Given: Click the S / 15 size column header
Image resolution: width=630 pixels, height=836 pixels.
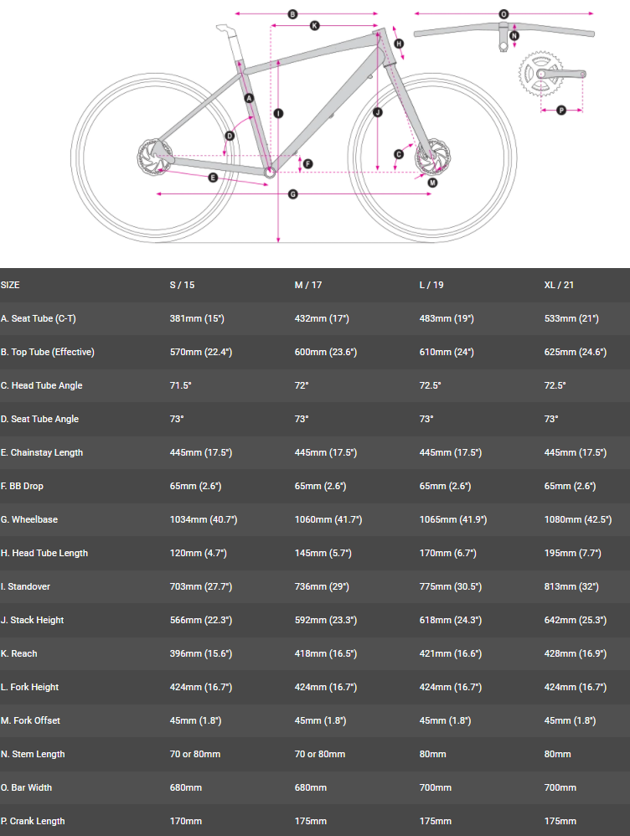Looking at the screenshot, I should coord(182,285).
